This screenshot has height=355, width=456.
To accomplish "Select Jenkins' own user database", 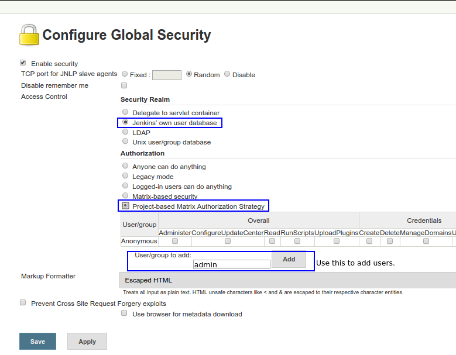I will [x=125, y=122].
